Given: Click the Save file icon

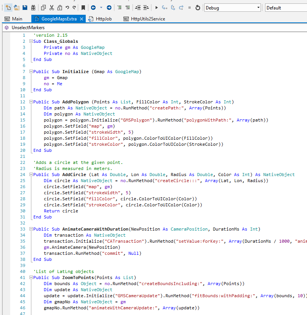Looking at the screenshot, I should click(x=25, y=8).
